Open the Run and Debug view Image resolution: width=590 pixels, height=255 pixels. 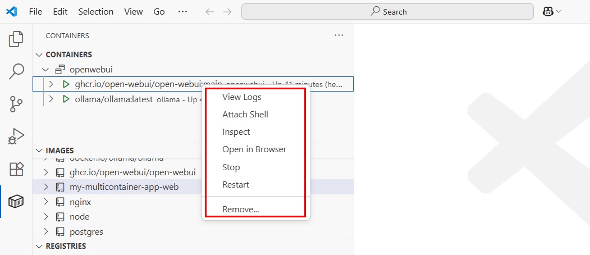[x=16, y=136]
